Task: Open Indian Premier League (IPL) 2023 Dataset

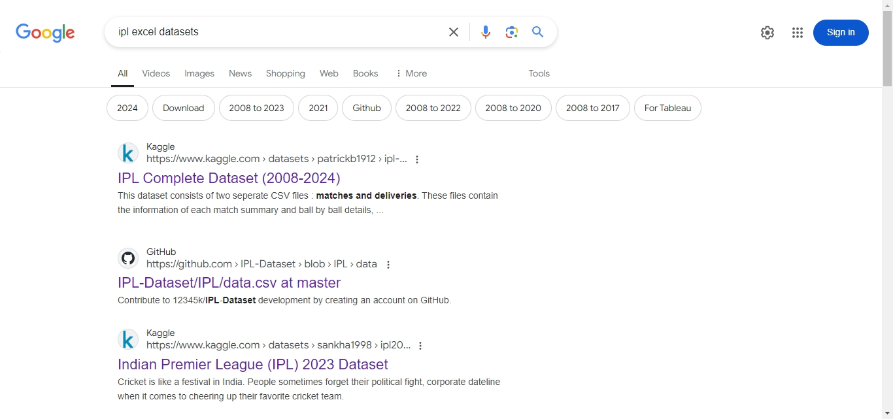Action: (x=253, y=364)
